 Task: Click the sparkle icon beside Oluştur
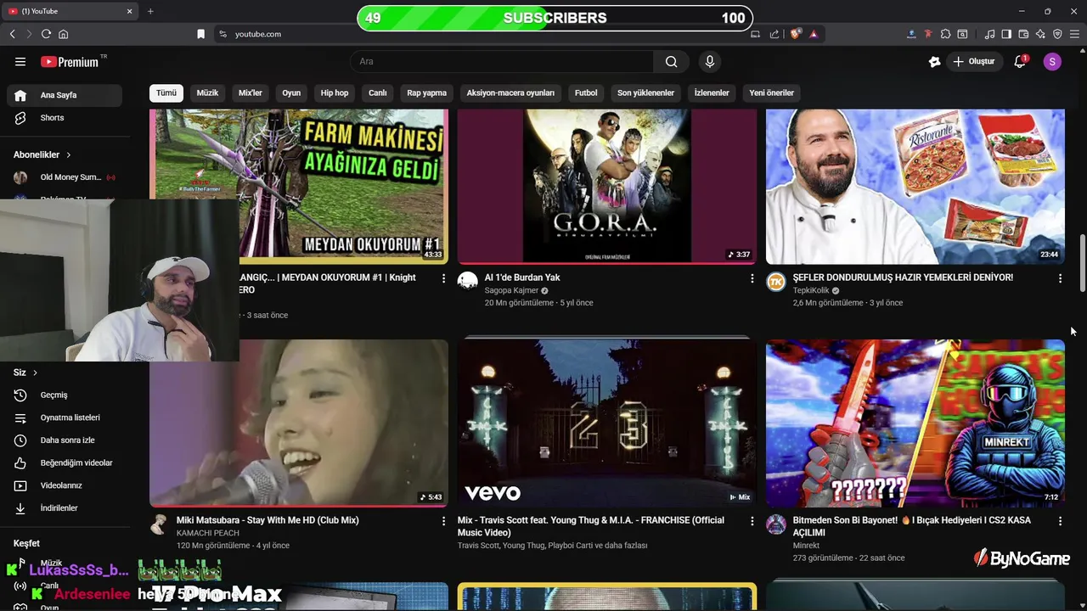coord(935,61)
